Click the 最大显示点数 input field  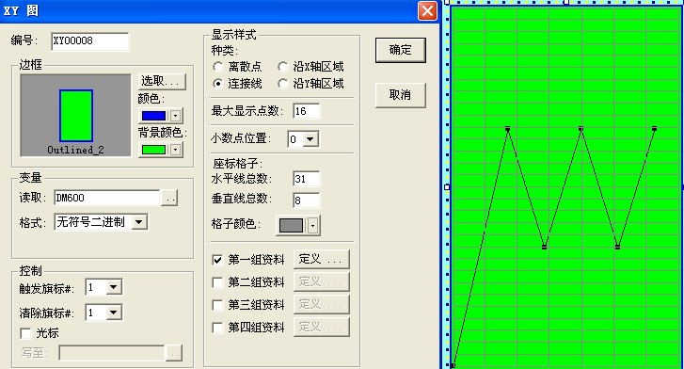pos(306,111)
